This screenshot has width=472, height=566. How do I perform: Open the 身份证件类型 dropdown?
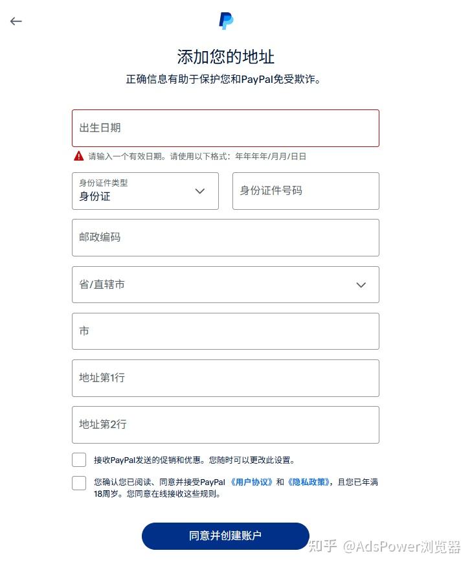tap(145, 191)
